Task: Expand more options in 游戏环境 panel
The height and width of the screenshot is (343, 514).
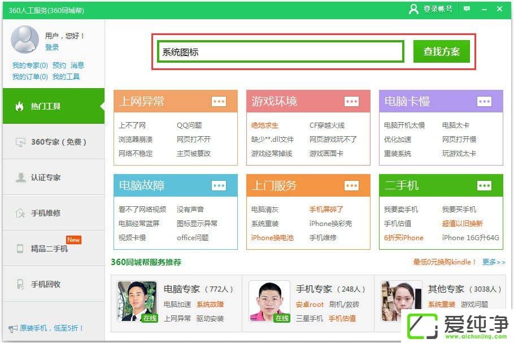Action: [x=351, y=102]
